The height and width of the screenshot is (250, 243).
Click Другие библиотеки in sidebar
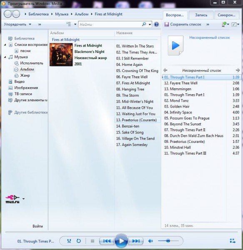[x=31, y=112]
